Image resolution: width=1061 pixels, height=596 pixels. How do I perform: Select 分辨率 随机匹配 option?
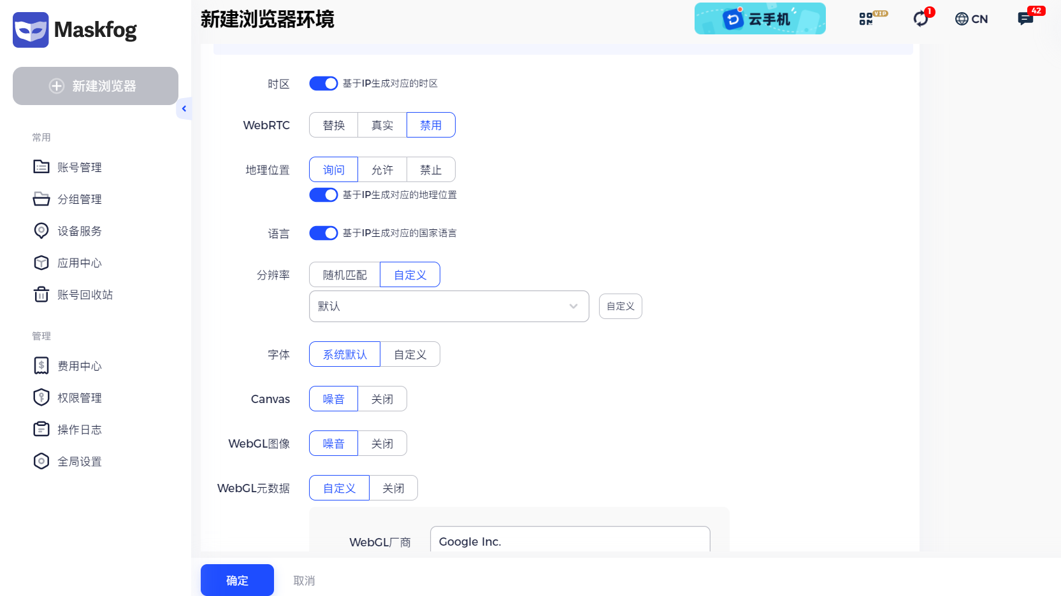(x=345, y=274)
